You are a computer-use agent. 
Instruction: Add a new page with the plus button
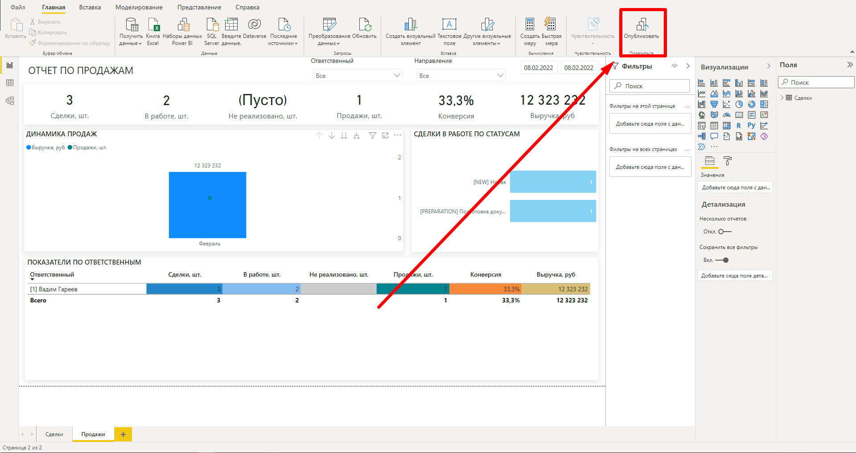[123, 434]
